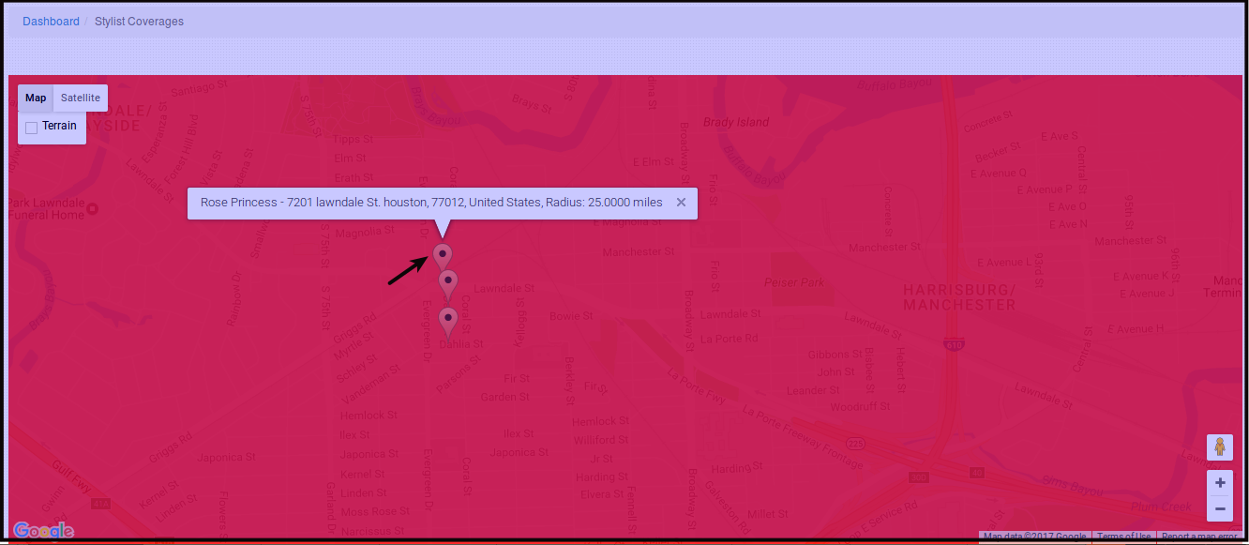
Task: Open the Google logo link
Action: pos(43,531)
